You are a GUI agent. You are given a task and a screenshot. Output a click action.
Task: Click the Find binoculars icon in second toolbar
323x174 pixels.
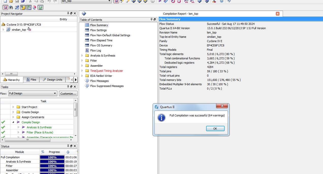(x=11, y=8)
